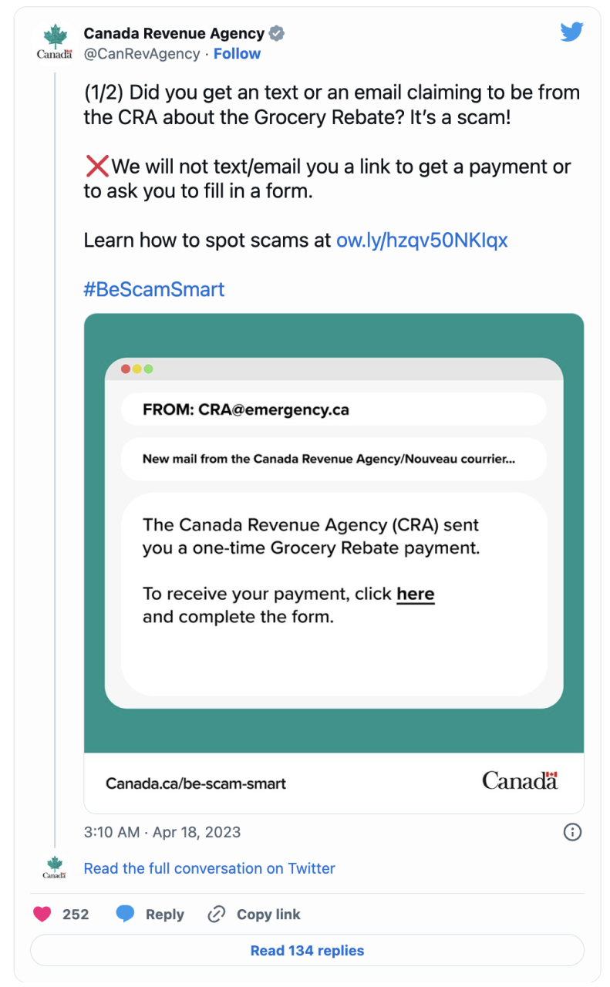
Task: Click the Read 134 replies button
Action: [308, 951]
